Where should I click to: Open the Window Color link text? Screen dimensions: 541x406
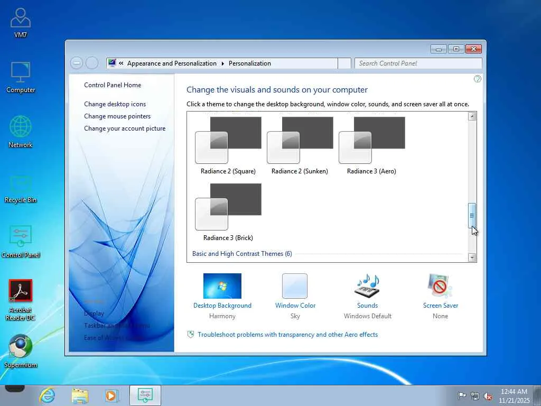[295, 305]
